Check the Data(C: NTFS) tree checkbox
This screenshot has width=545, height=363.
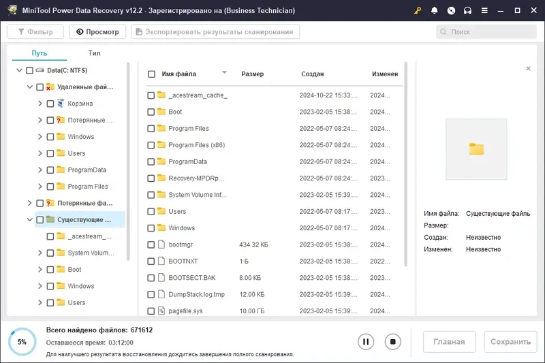click(29, 71)
